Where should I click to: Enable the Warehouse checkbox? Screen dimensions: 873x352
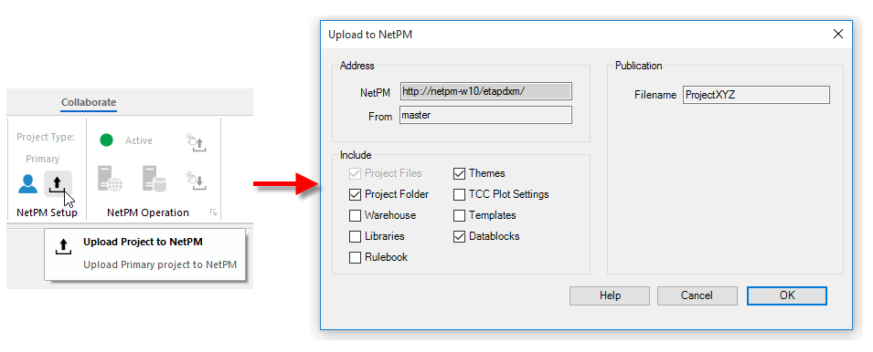coord(355,216)
